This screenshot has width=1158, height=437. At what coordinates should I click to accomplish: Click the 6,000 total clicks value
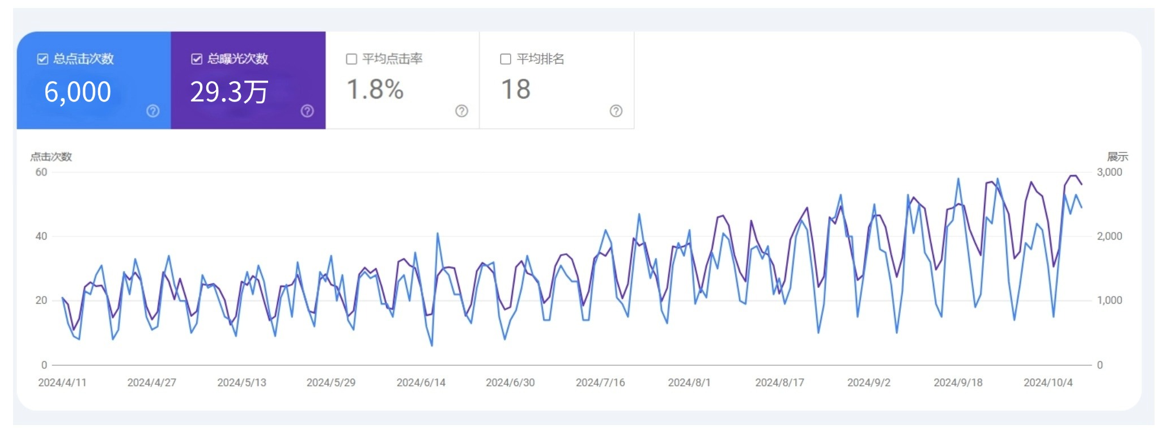point(78,92)
